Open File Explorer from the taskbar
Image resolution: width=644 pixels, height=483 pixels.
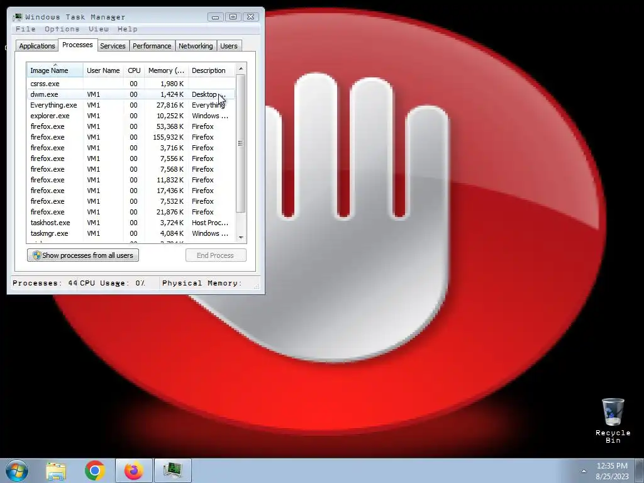pos(56,470)
